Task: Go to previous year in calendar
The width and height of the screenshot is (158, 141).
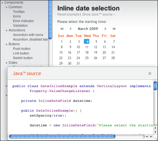Action: tap(62, 29)
